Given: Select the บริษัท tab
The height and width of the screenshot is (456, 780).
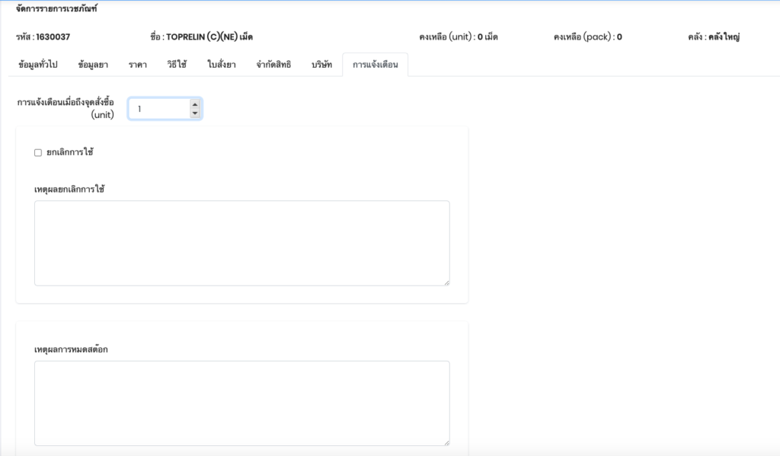Looking at the screenshot, I should [x=321, y=65].
